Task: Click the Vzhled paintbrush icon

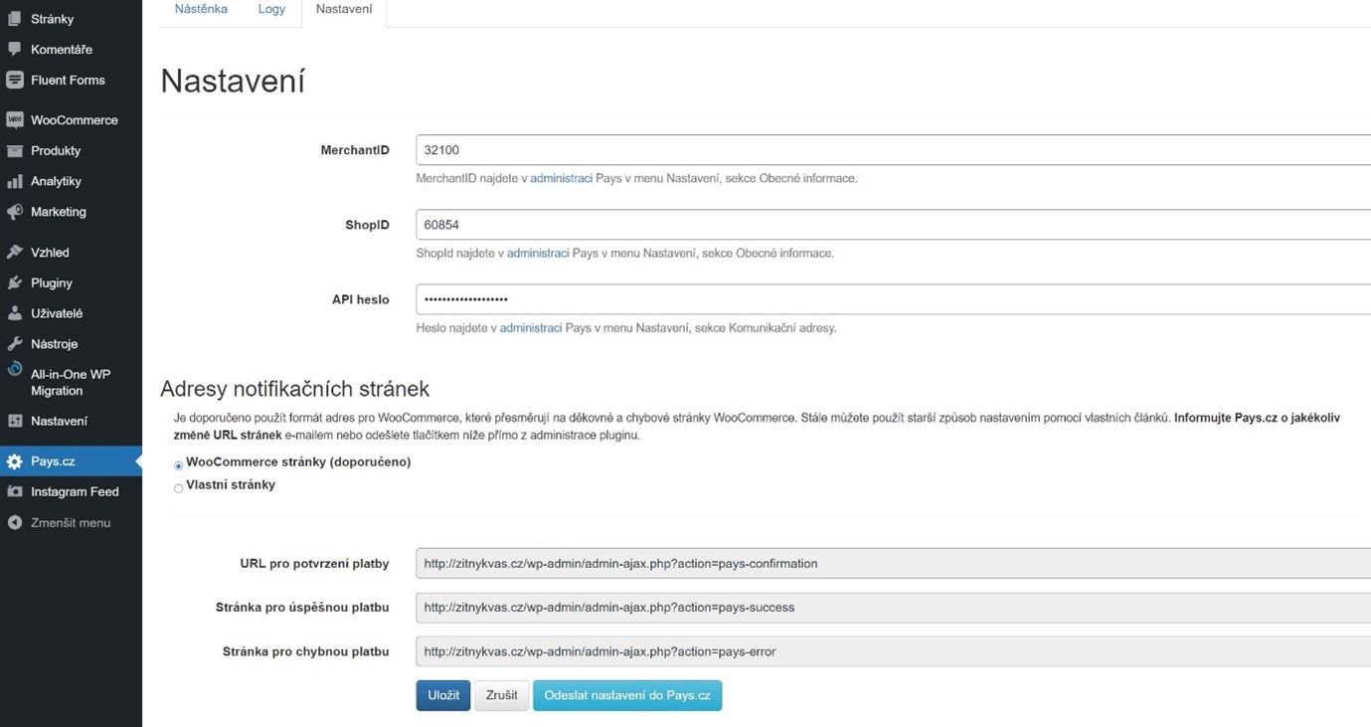Action: [x=15, y=253]
